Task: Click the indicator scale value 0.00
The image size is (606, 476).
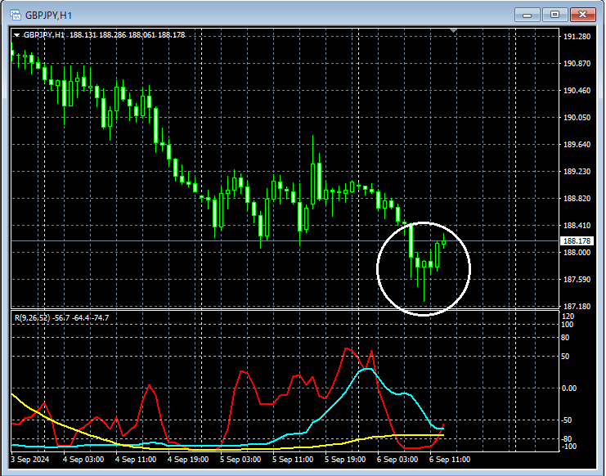Action: click(569, 388)
